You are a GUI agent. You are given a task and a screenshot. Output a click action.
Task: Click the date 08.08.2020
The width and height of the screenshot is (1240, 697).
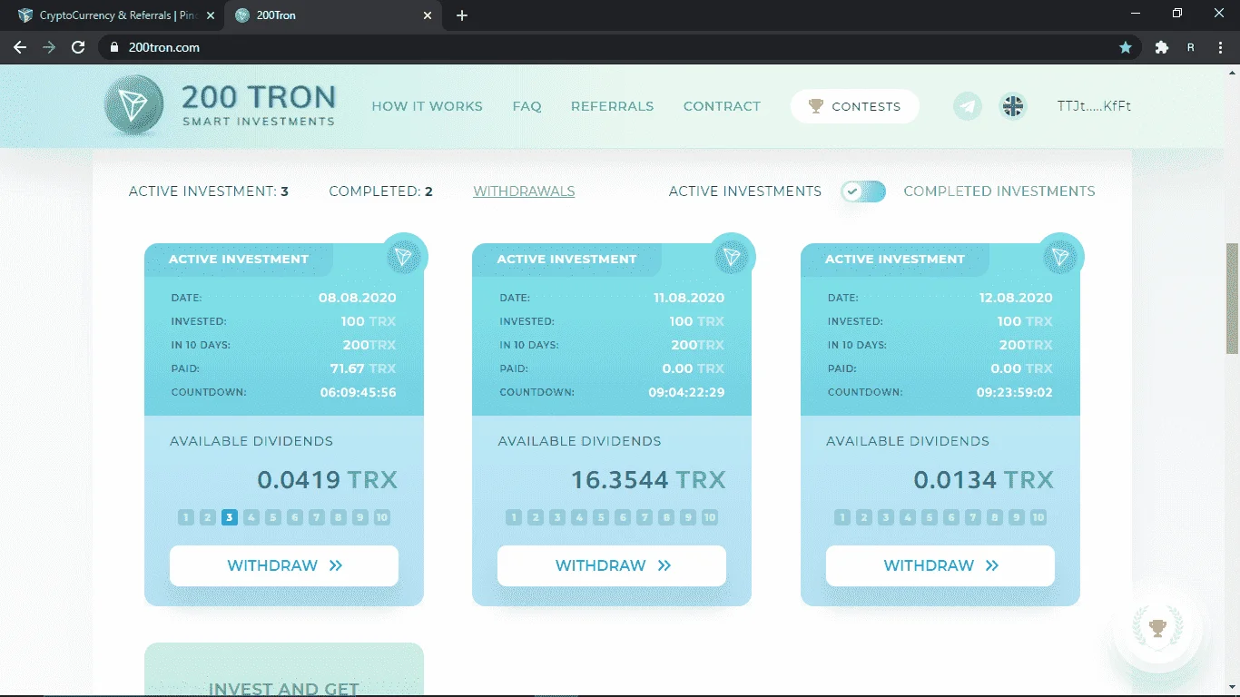(358, 298)
